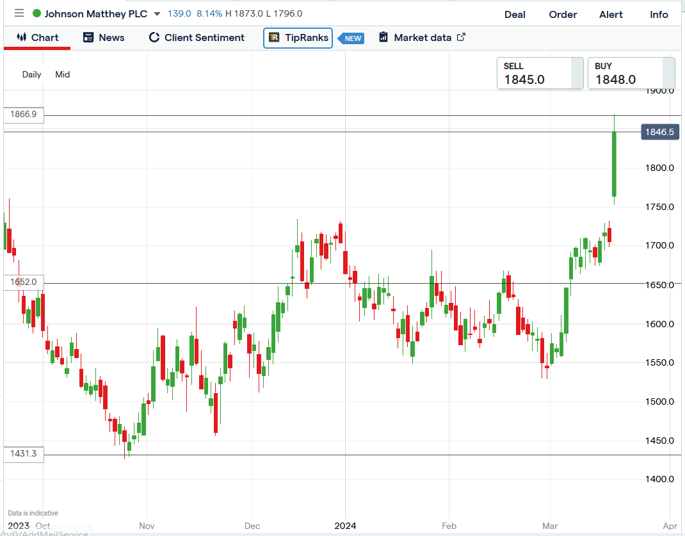This screenshot has width=685, height=536.
Task: Open the Info menu
Action: click(x=659, y=15)
